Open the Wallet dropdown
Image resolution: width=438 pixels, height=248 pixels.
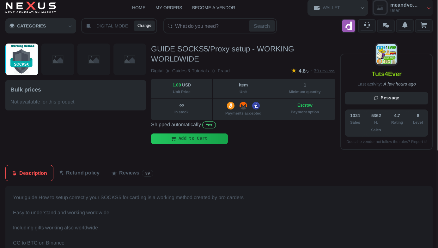(338, 8)
